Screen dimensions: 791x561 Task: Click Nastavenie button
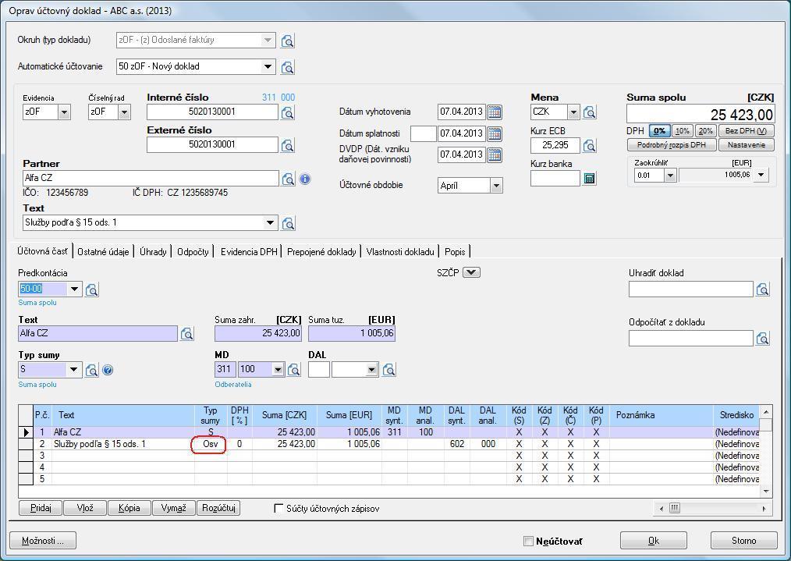(x=746, y=145)
